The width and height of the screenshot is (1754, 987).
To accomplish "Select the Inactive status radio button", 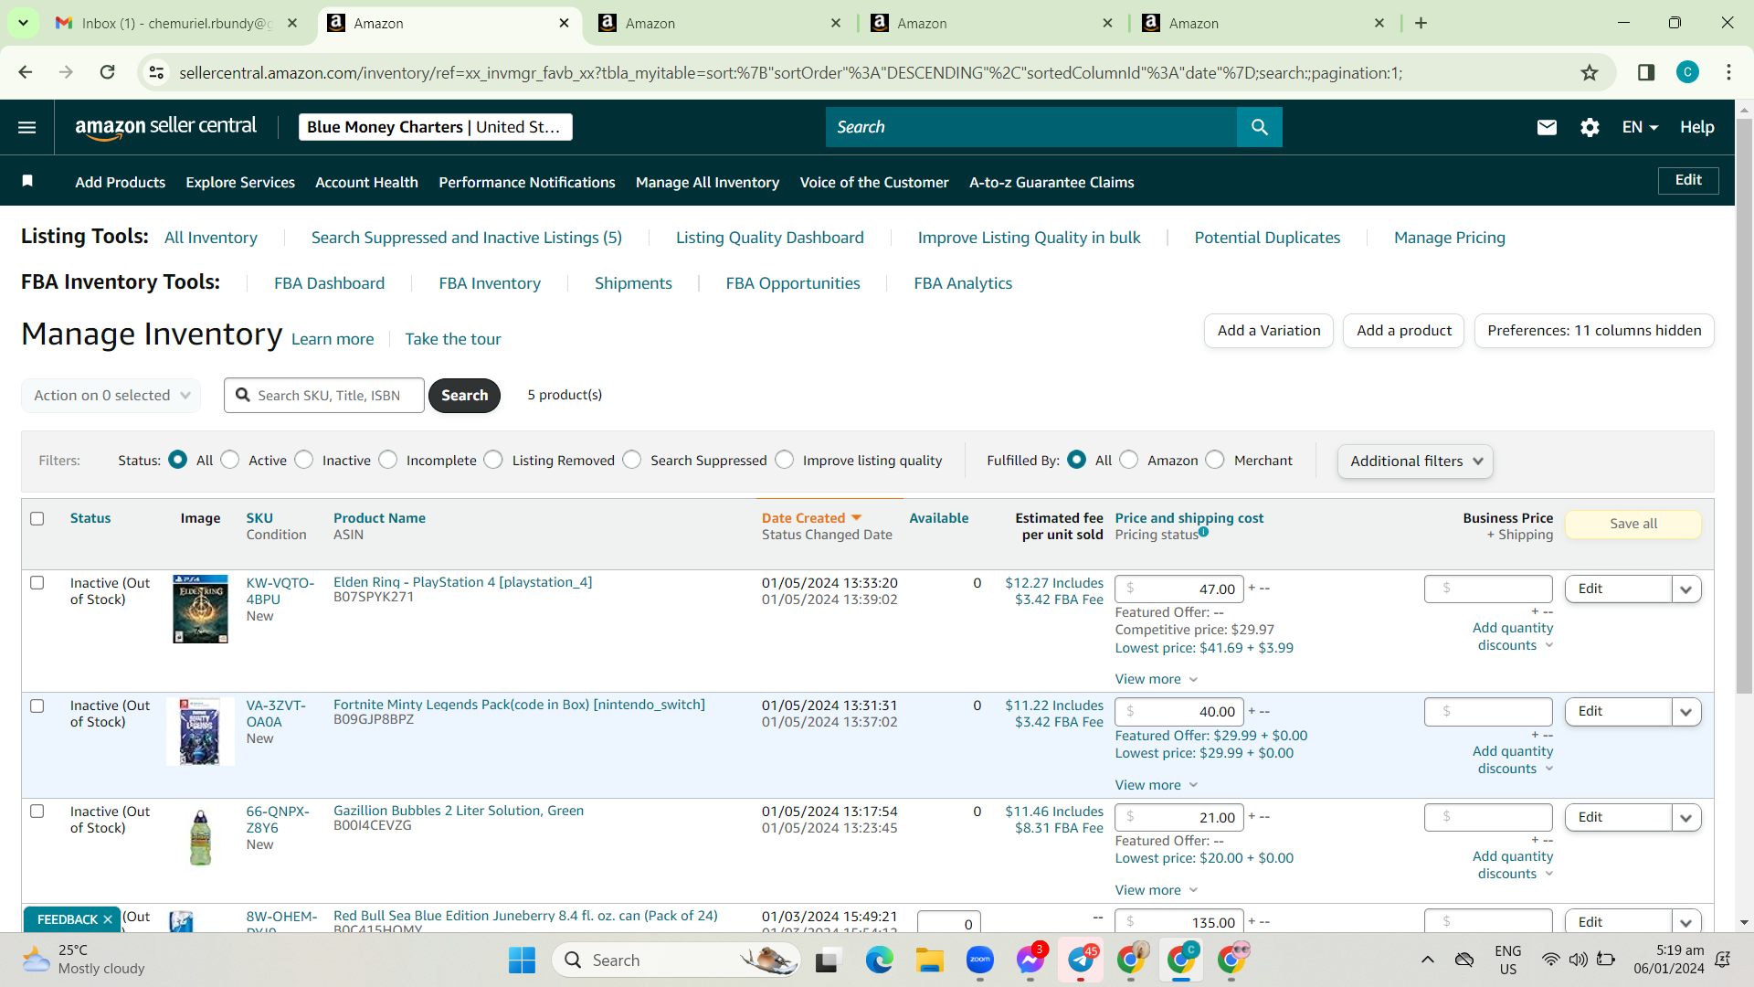I will tap(304, 460).
